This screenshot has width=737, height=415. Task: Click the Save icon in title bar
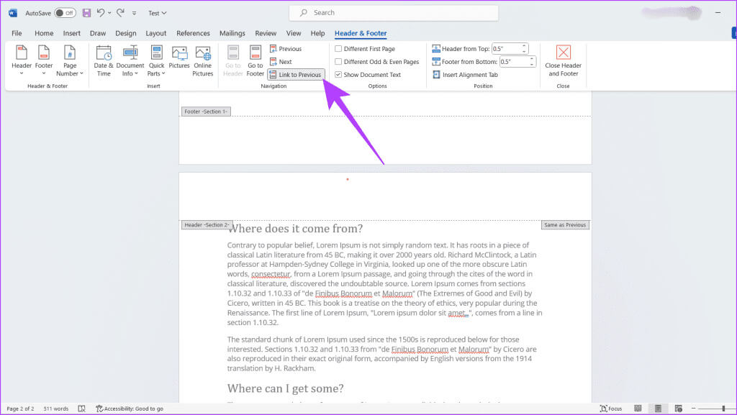[86, 13]
